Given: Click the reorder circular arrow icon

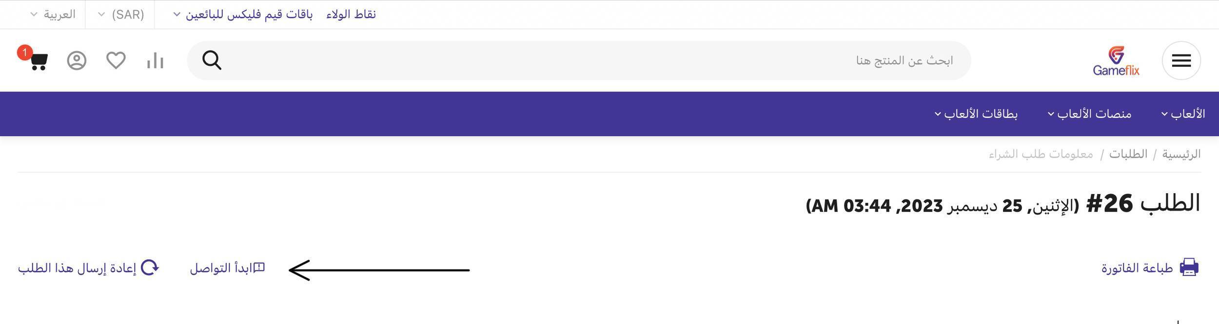Looking at the screenshot, I should [x=150, y=268].
